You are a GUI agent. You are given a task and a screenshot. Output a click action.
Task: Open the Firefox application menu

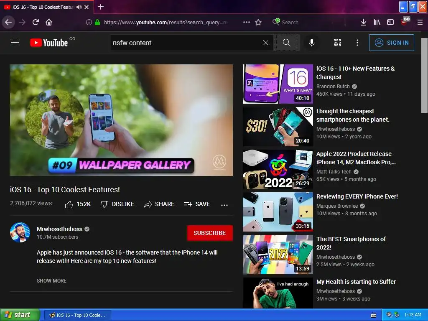point(420,22)
